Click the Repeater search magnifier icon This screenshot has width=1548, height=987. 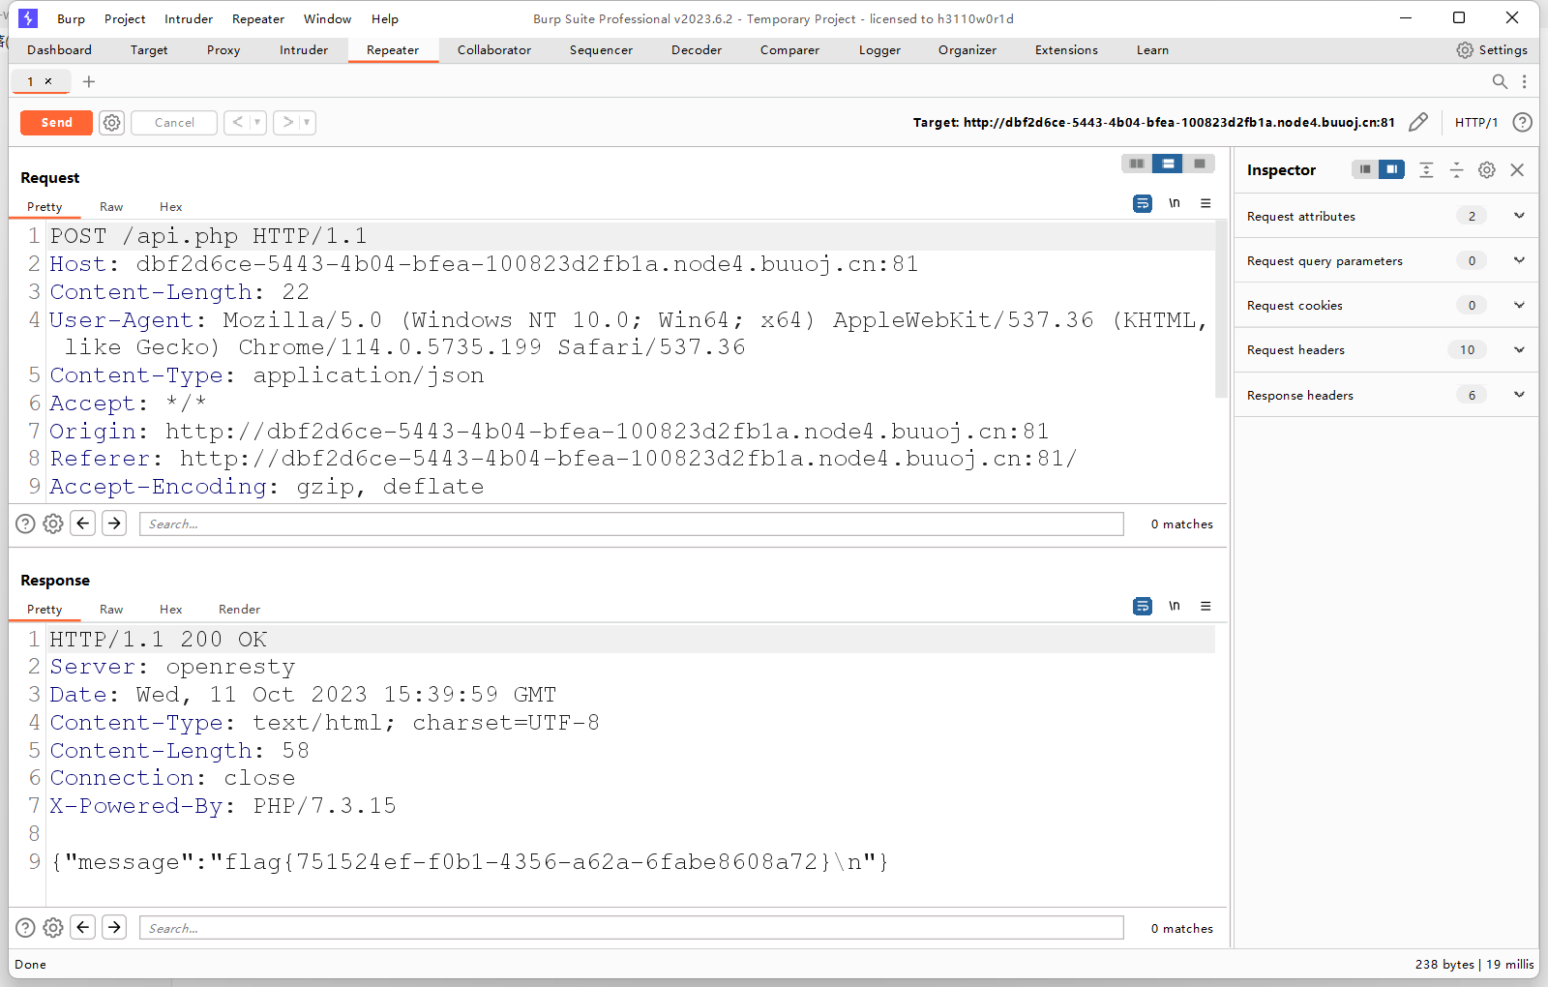pos(1500,82)
